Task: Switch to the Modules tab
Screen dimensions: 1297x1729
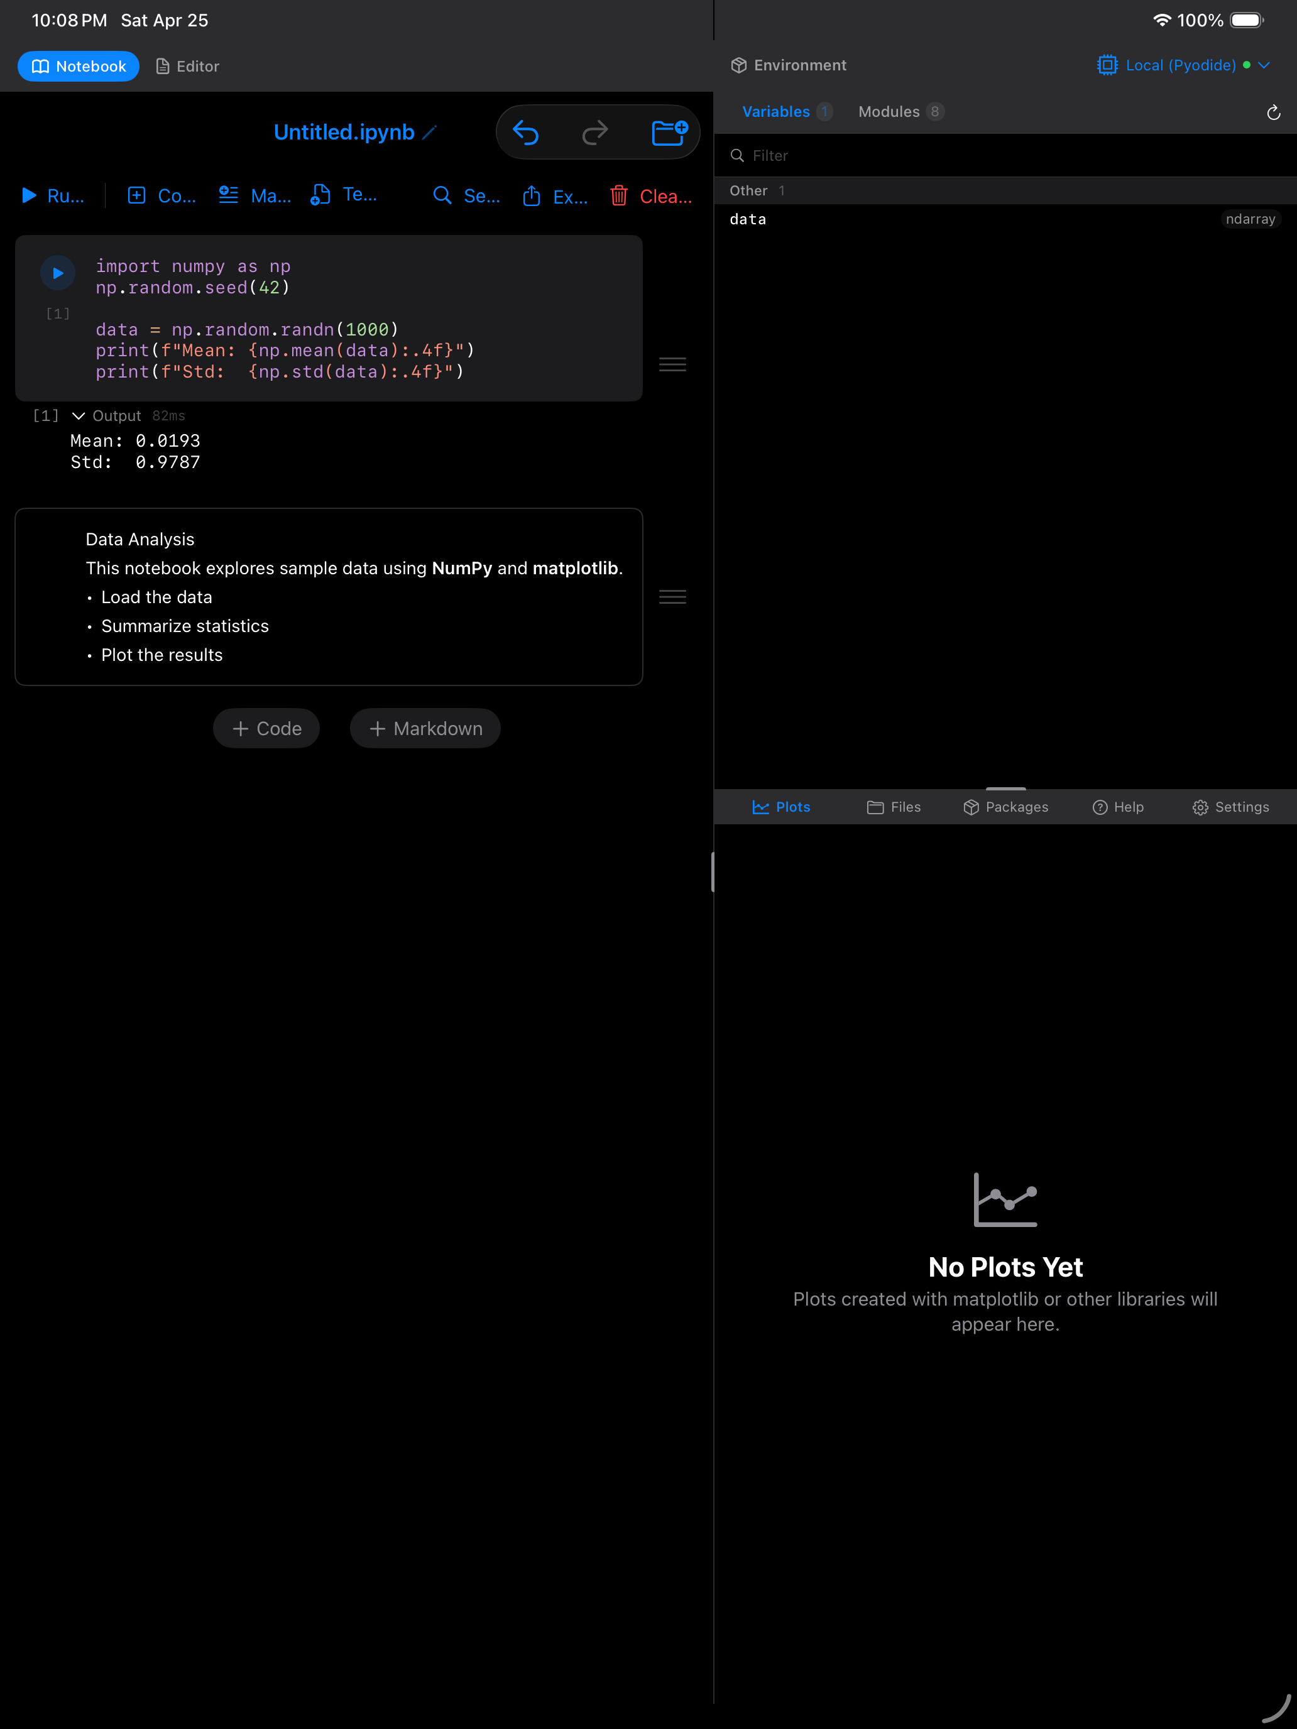Action: coord(900,112)
